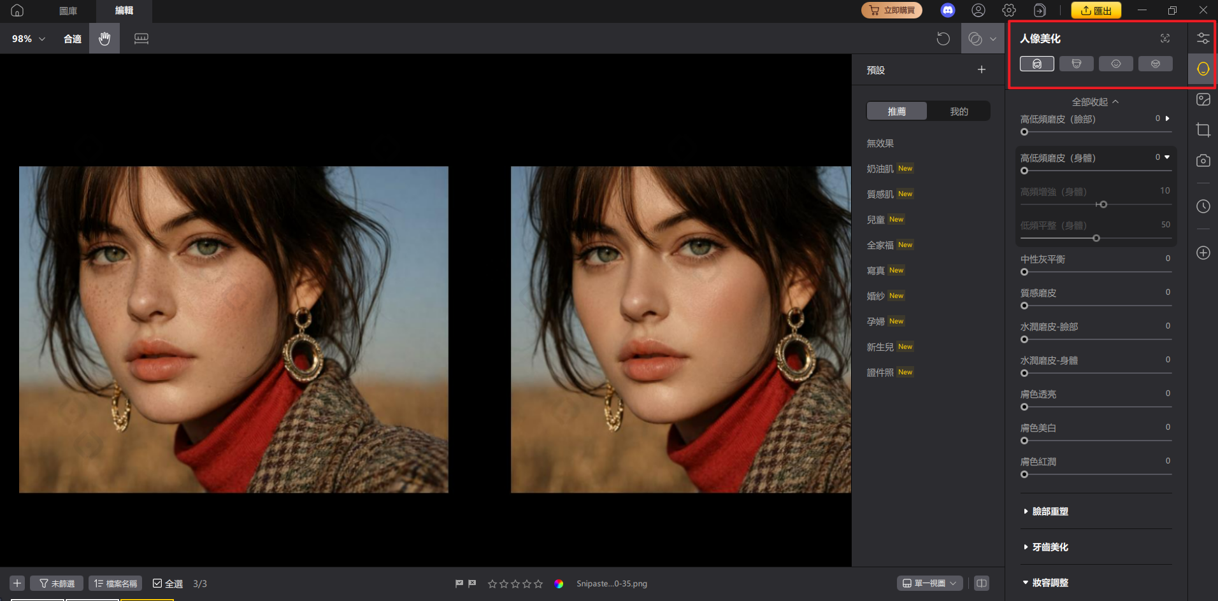The image size is (1218, 601).
Task: Open the history clock panel
Action: click(1203, 206)
